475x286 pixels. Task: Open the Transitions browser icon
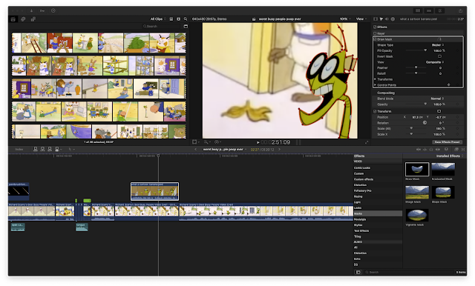pyautogui.click(x=463, y=150)
